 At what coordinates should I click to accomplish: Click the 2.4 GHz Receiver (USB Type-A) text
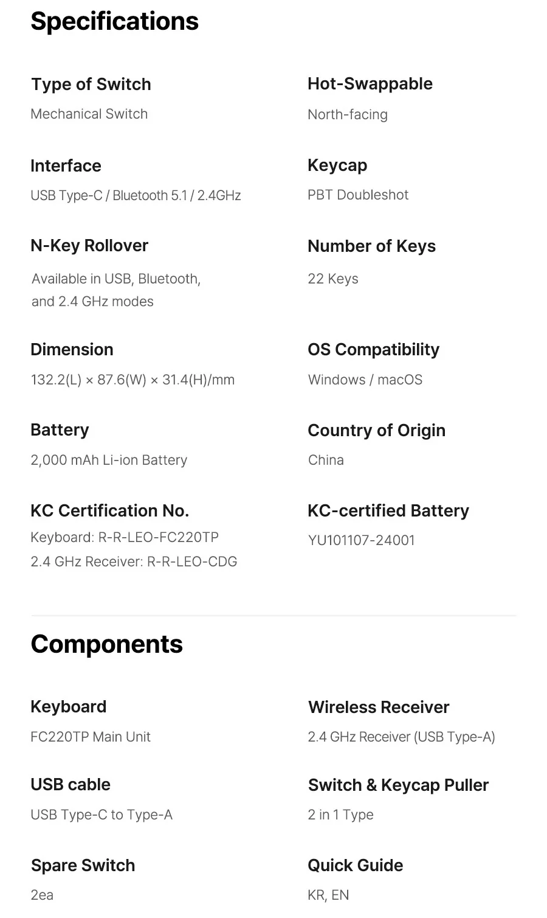pyautogui.click(x=401, y=737)
